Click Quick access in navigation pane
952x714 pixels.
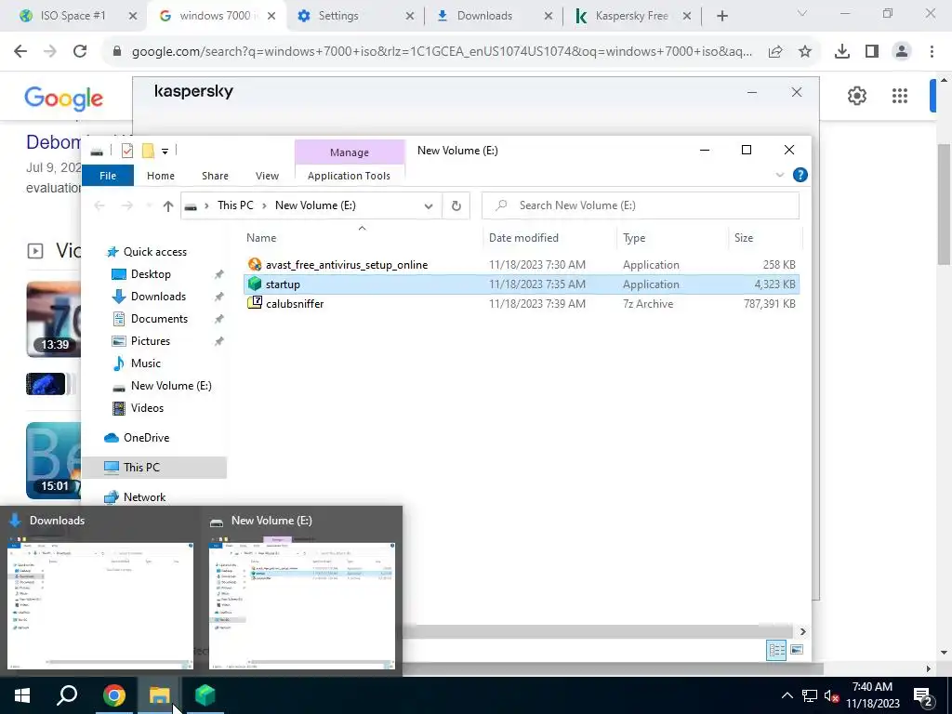(x=155, y=252)
